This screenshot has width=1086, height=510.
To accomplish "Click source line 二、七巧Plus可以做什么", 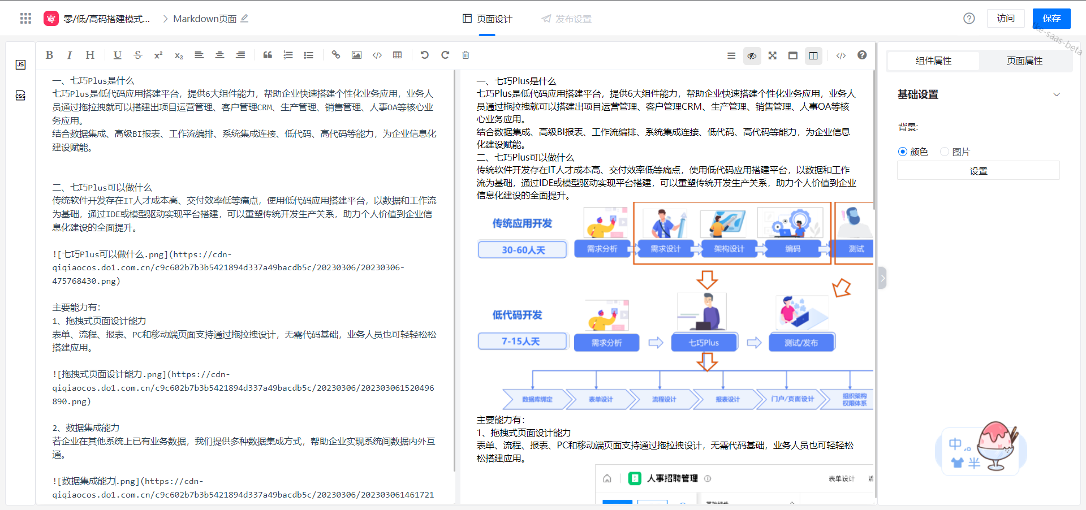I will click(102, 187).
